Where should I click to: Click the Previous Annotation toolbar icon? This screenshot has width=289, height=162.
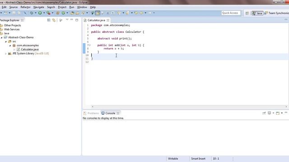[127, 13]
